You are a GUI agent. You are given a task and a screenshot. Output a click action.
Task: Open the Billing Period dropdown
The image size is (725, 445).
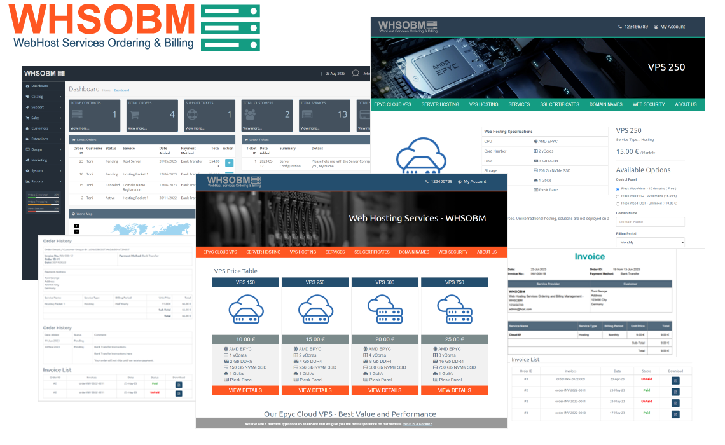point(650,242)
